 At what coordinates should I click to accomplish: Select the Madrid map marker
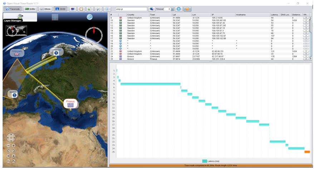(13, 94)
